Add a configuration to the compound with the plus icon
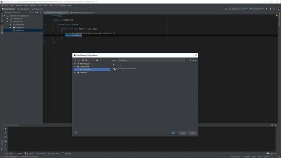This screenshot has height=158, width=281. (x=114, y=65)
